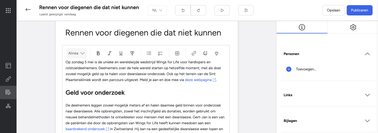Expand the Links section
Image resolution: width=378 pixels, height=133 pixels.
pos(367,95)
